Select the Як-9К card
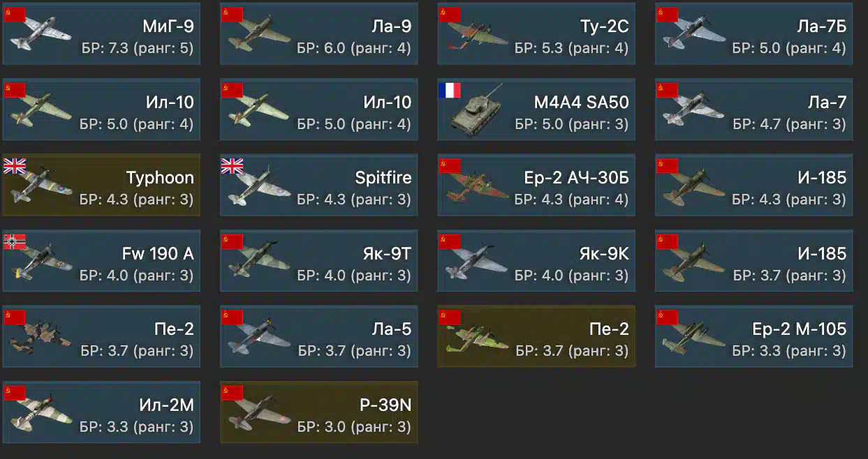This screenshot has height=459, width=868. click(x=536, y=261)
